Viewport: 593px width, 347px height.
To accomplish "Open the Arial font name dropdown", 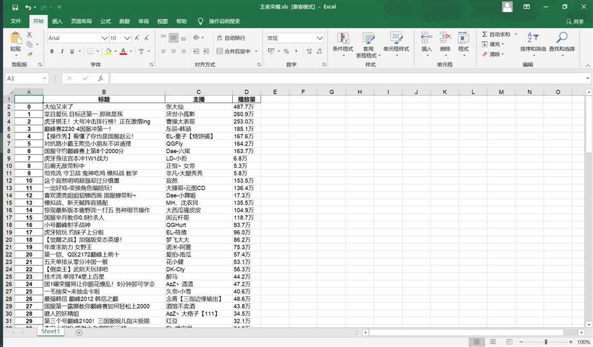I will [x=104, y=38].
